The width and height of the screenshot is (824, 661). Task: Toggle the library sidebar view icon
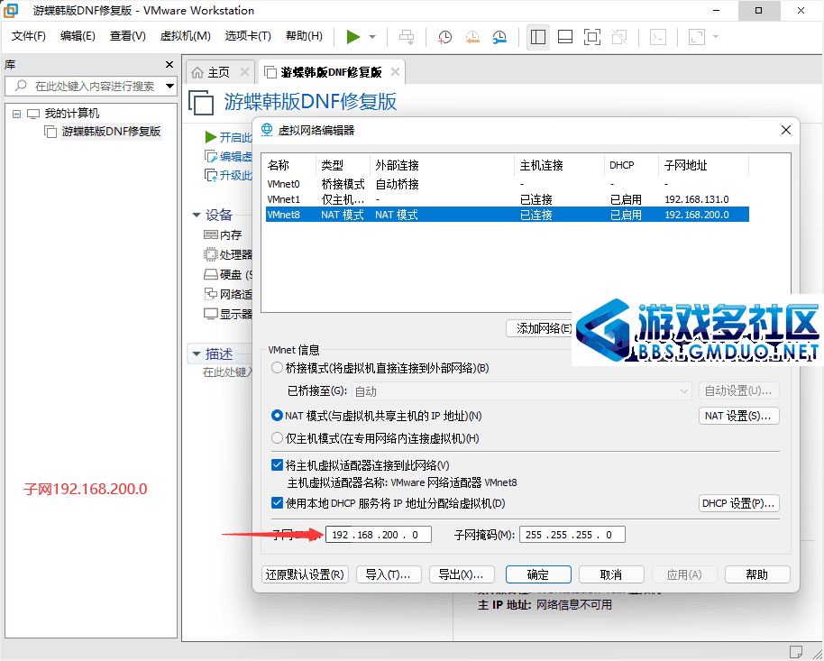tap(538, 37)
